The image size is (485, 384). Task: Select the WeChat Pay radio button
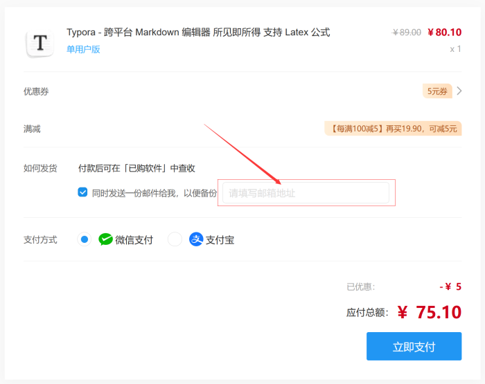click(x=84, y=239)
